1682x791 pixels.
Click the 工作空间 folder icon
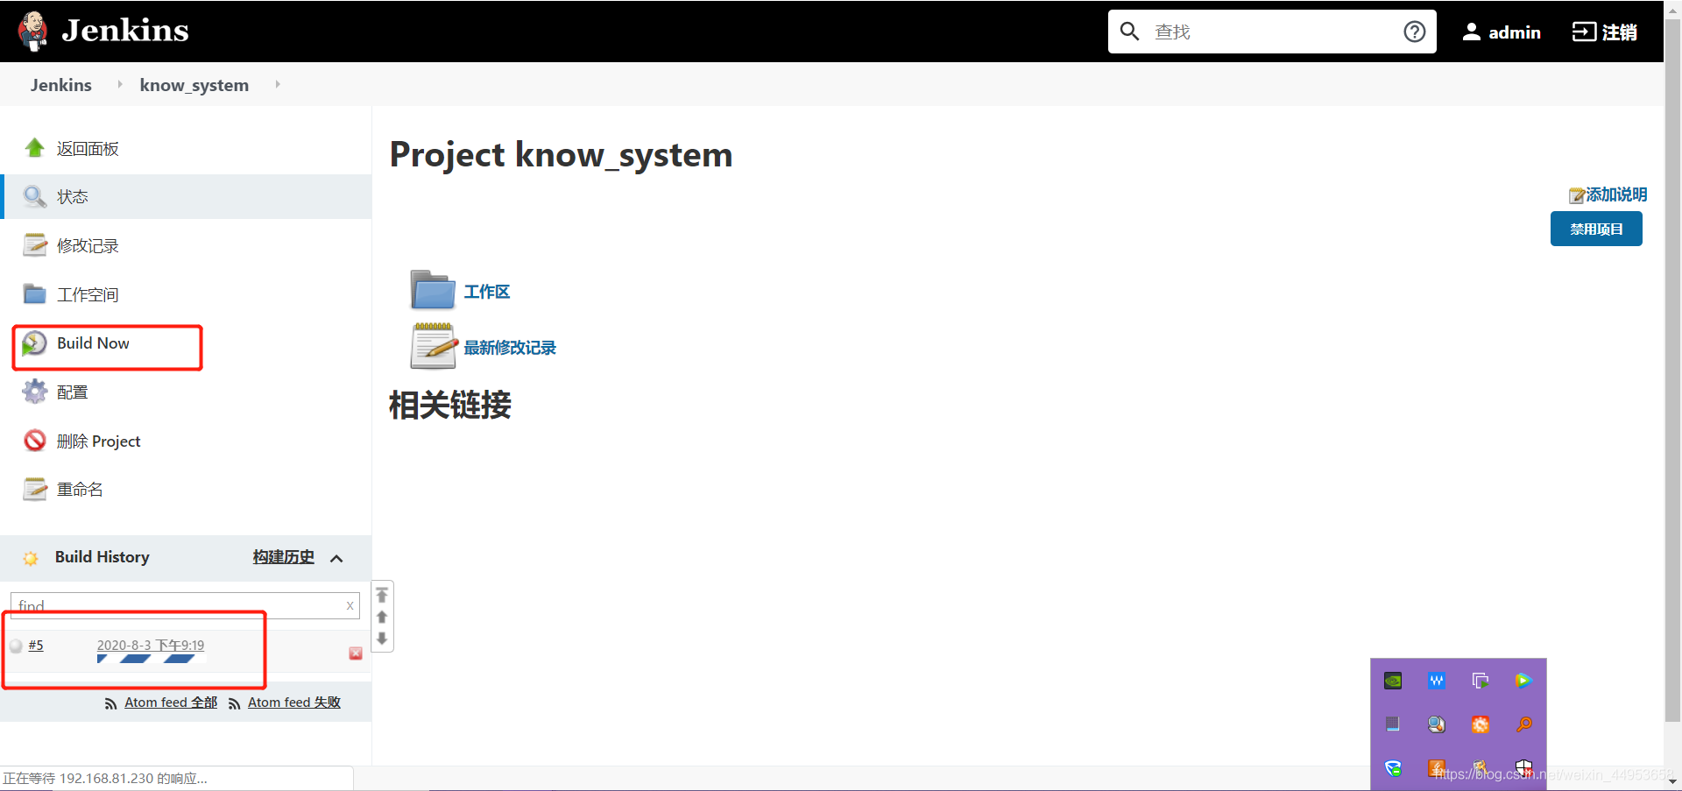coord(35,293)
